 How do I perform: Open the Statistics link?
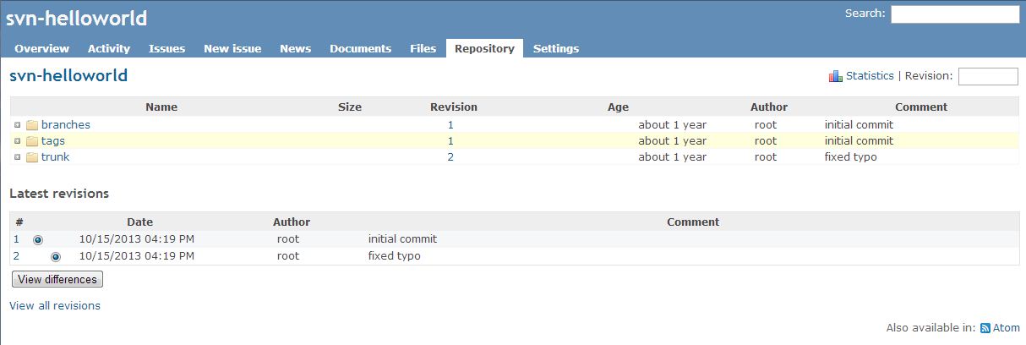[870, 75]
